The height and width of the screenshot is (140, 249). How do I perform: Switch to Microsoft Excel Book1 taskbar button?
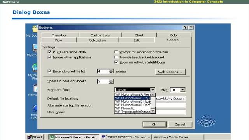click(74, 137)
